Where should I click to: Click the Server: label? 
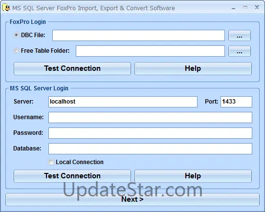point(23,102)
